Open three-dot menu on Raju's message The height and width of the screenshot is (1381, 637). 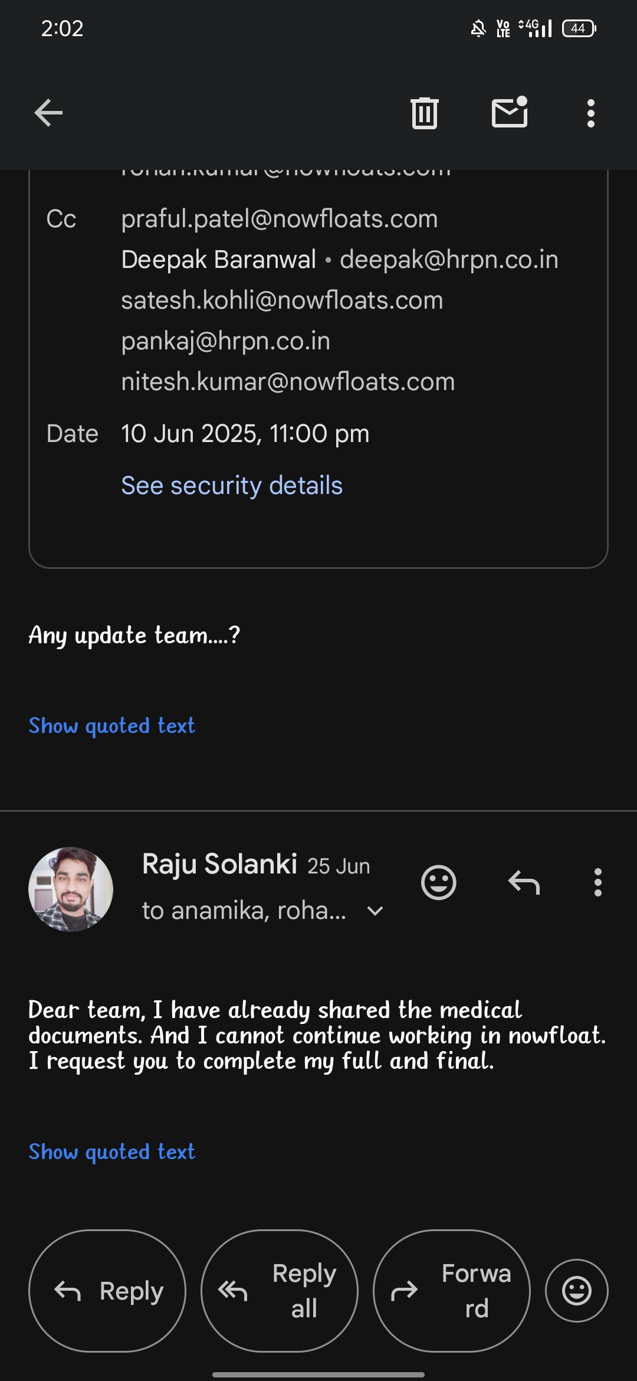597,882
